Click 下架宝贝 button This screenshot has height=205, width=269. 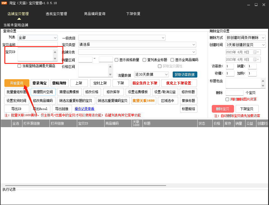(x=247, y=109)
